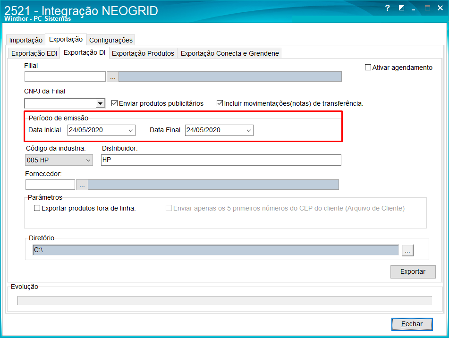The height and width of the screenshot is (338, 449).
Task: Click the Período de emissão label
Action: pos(59,118)
